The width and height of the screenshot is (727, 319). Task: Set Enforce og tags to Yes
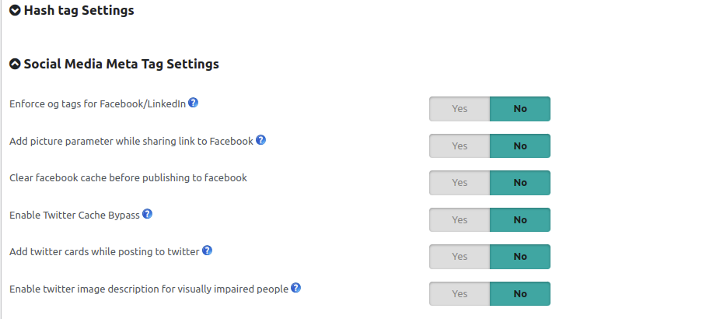pyautogui.click(x=460, y=108)
